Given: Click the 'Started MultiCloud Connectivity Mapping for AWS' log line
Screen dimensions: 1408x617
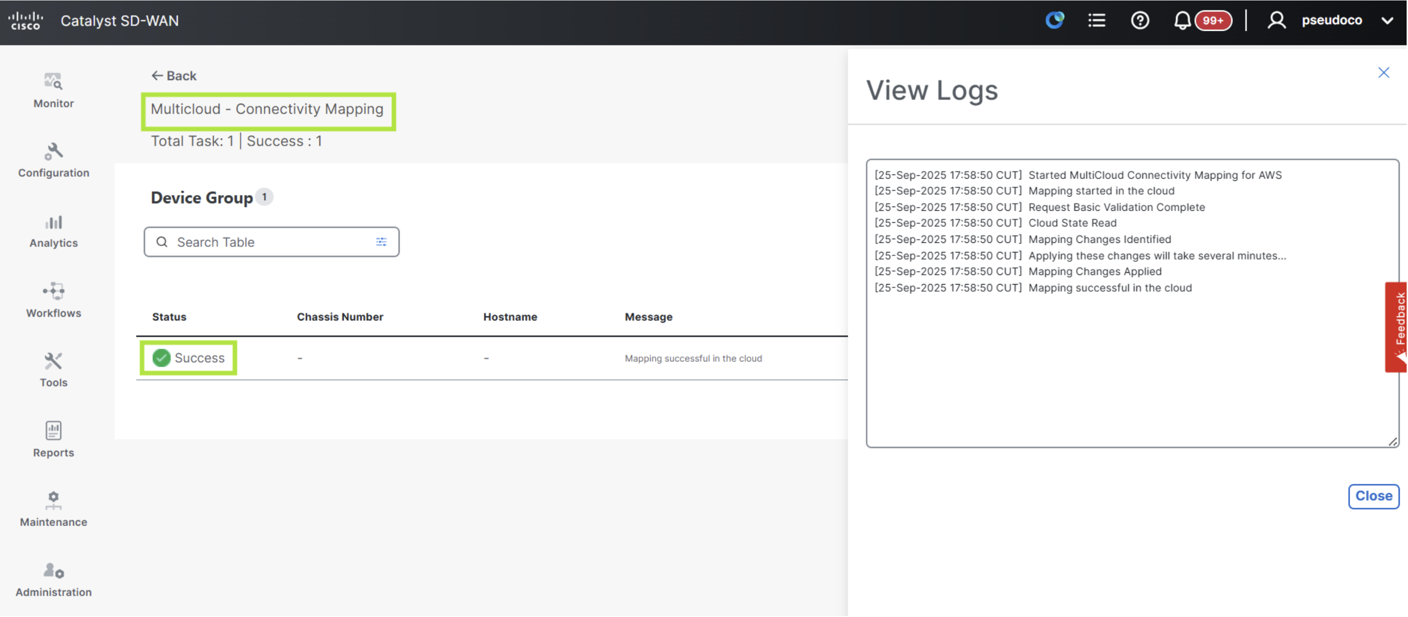Looking at the screenshot, I should click(1154, 175).
